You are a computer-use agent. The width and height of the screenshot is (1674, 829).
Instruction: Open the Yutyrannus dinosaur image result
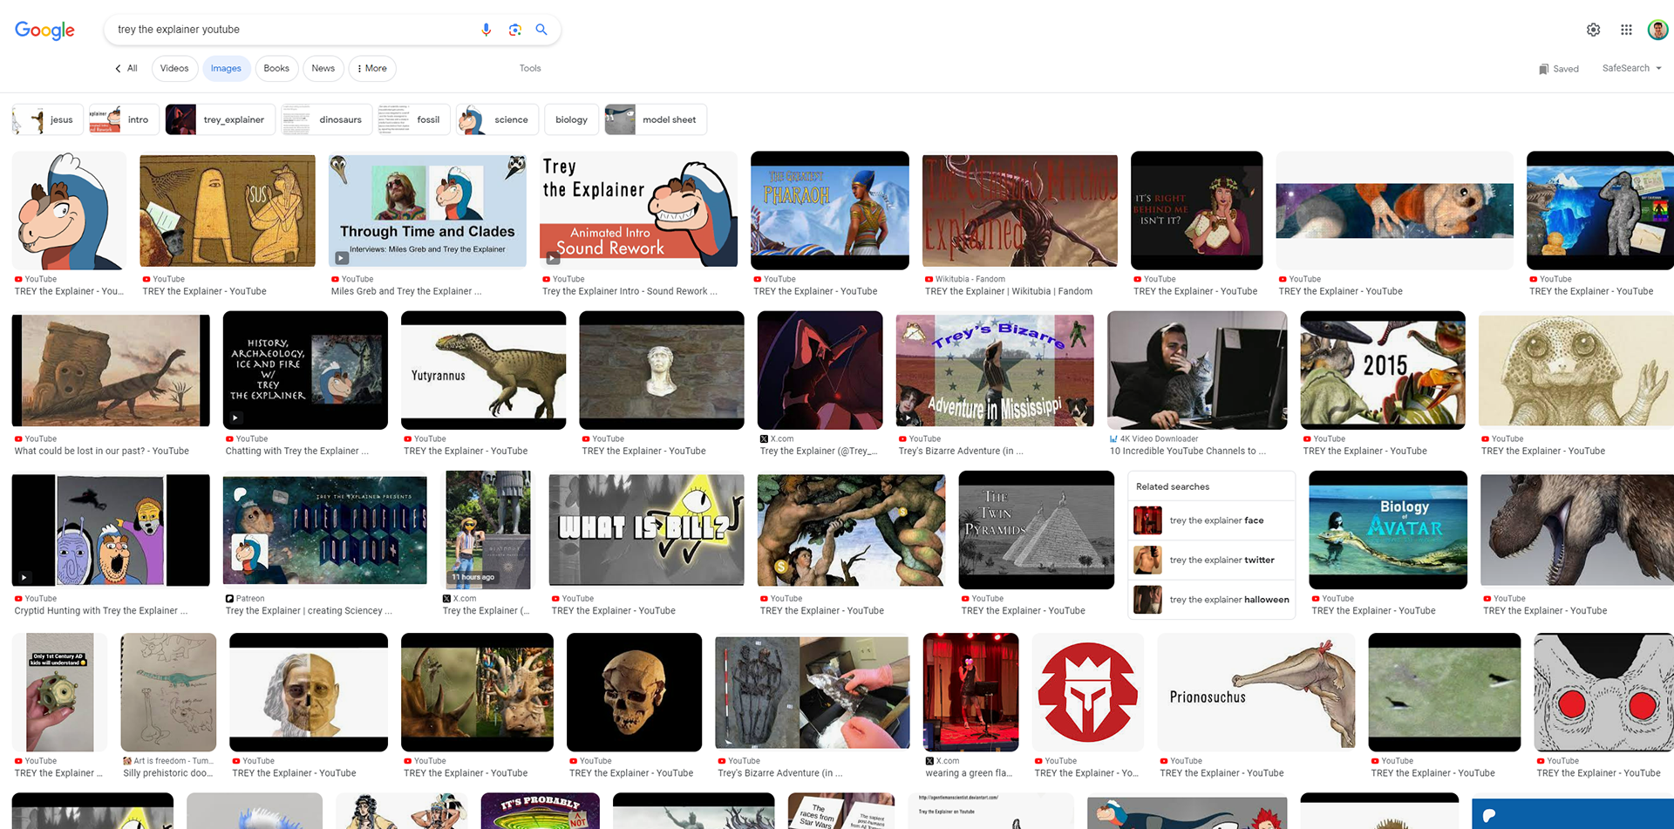click(484, 370)
